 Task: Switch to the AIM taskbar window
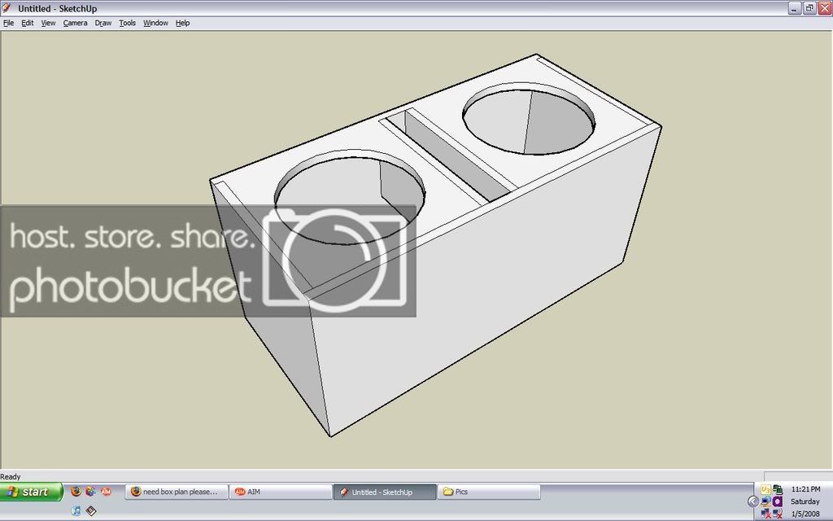[x=281, y=492]
